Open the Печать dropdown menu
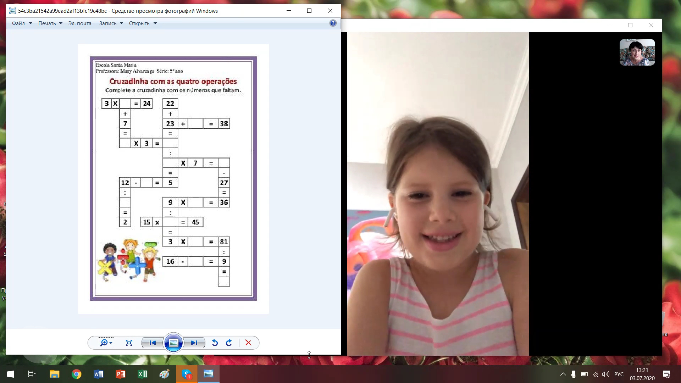 point(50,23)
